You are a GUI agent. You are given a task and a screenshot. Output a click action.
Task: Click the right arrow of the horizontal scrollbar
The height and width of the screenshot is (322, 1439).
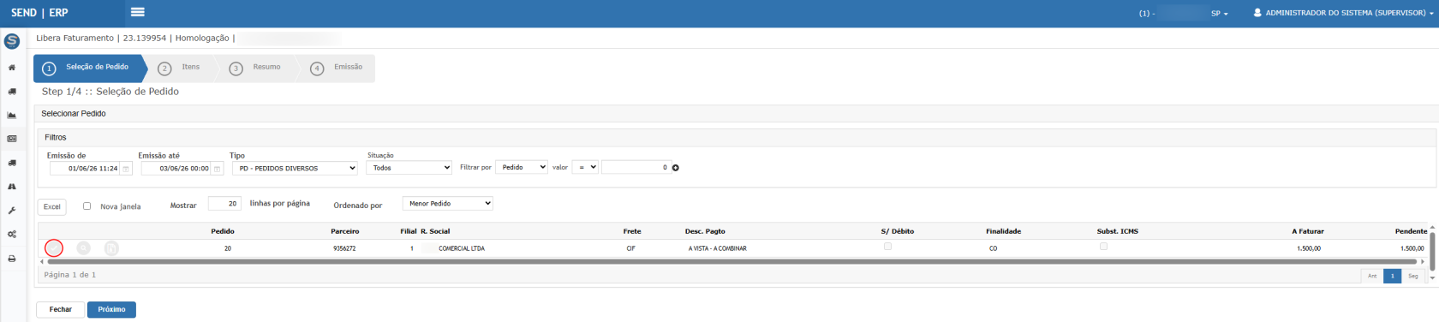point(1423,261)
